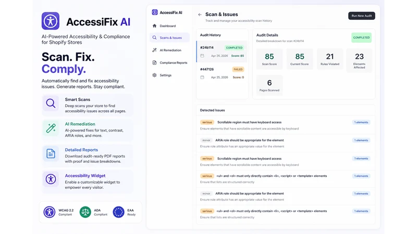This screenshot has width=417, height=234.
Task: Click the Accessibility Widget person icon
Action: 51,179
